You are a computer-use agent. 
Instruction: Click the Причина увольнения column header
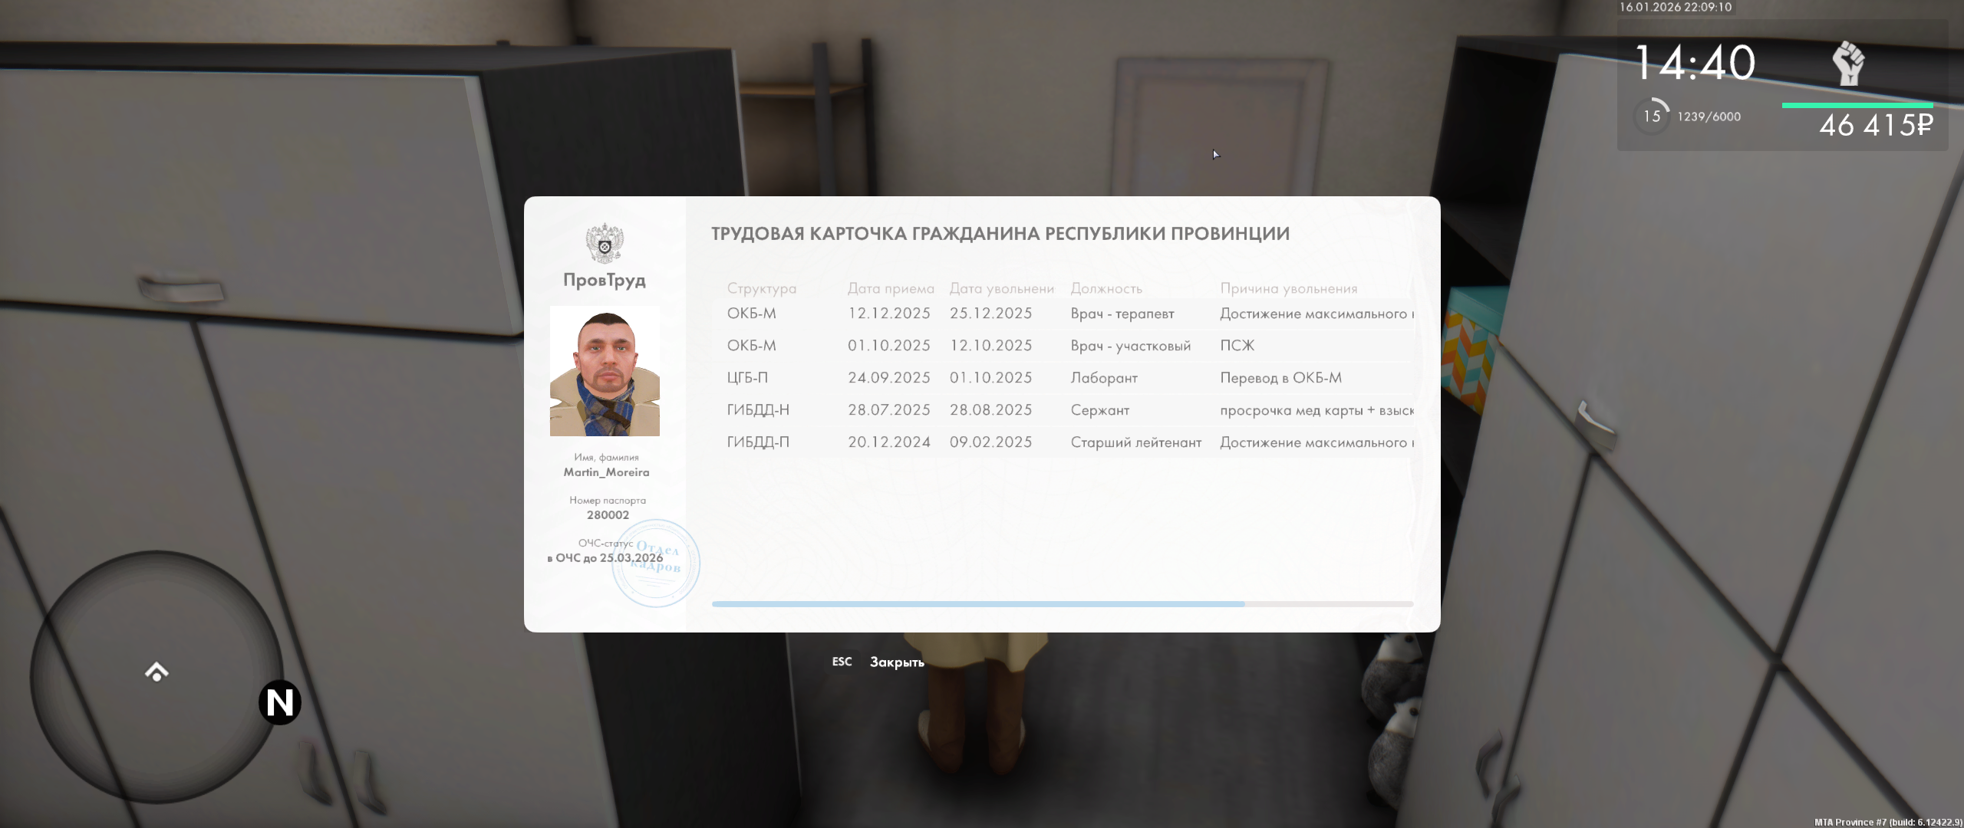(1288, 289)
